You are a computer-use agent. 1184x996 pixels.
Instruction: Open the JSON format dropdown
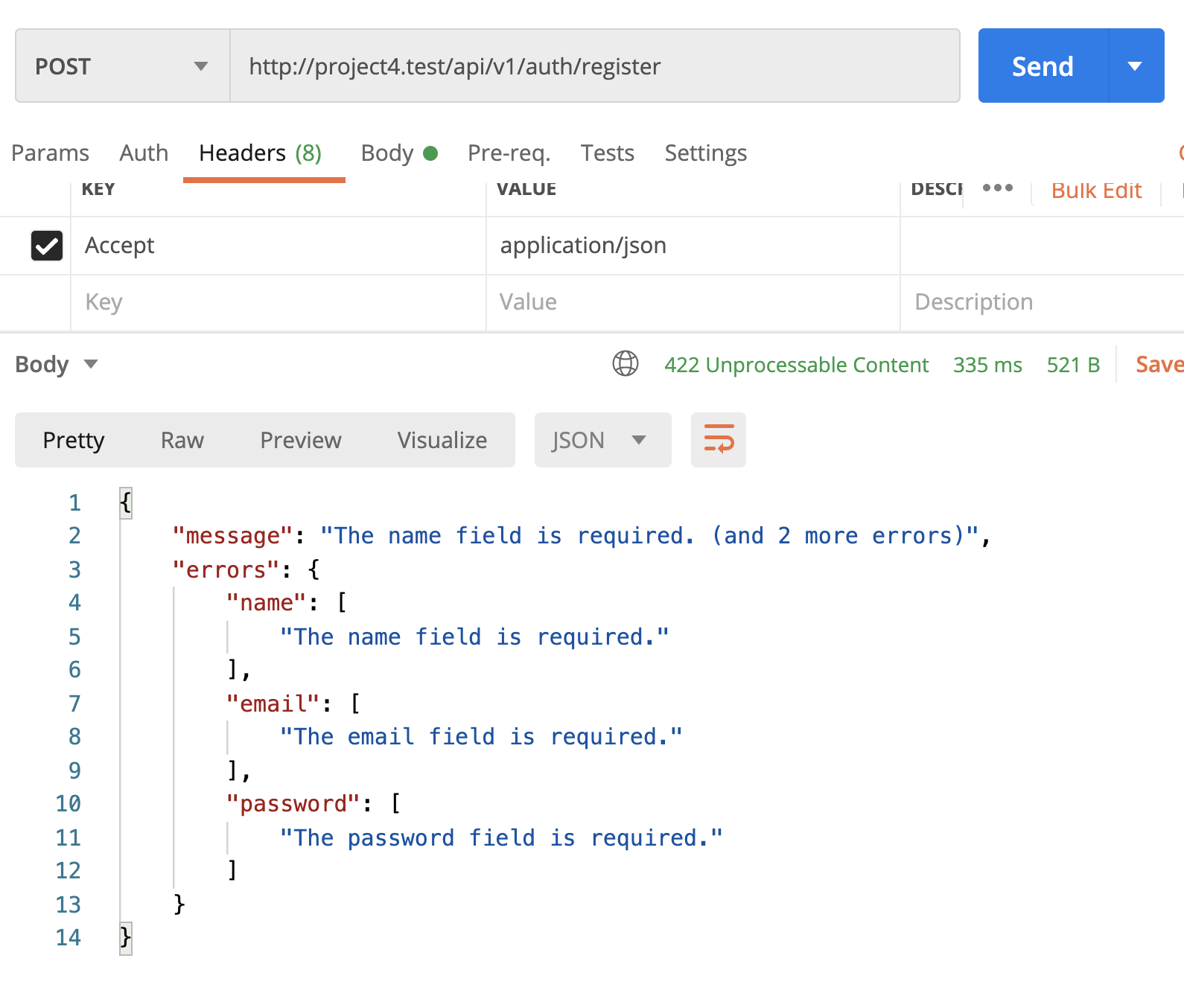(602, 440)
